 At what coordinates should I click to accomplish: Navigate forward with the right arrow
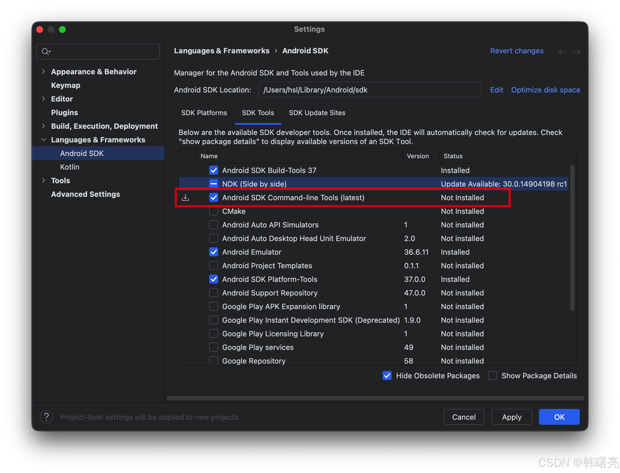tap(577, 52)
